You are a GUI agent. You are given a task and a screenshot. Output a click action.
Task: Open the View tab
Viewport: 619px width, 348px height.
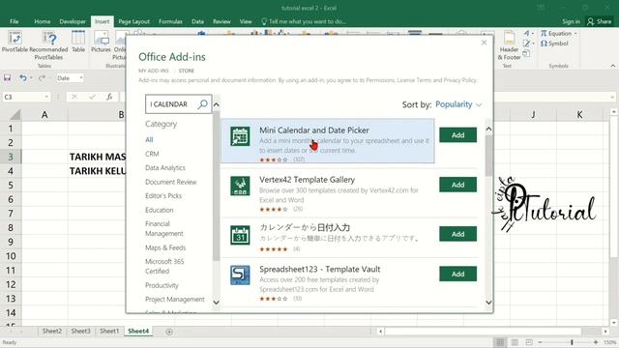(x=246, y=21)
